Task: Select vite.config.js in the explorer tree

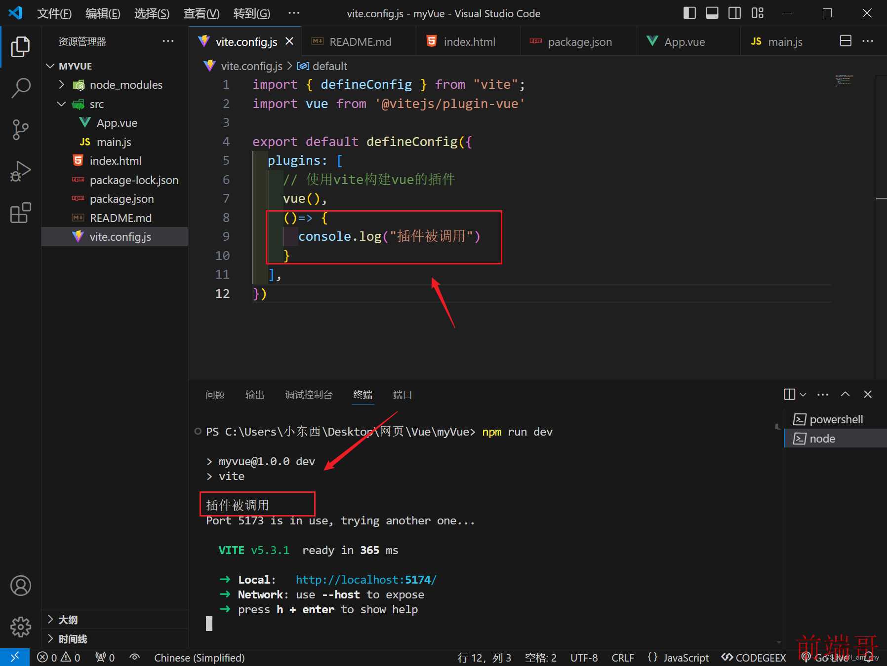Action: click(x=115, y=237)
